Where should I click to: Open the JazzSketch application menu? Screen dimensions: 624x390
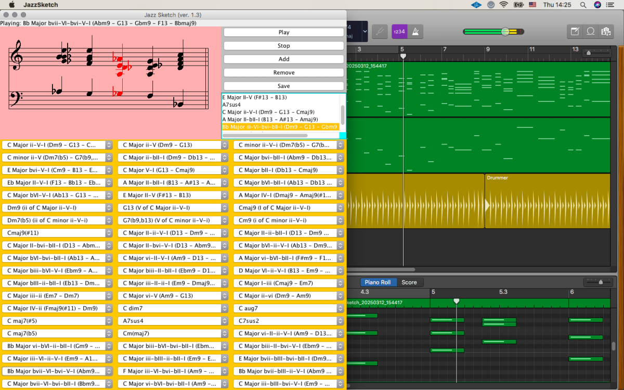(x=41, y=5)
